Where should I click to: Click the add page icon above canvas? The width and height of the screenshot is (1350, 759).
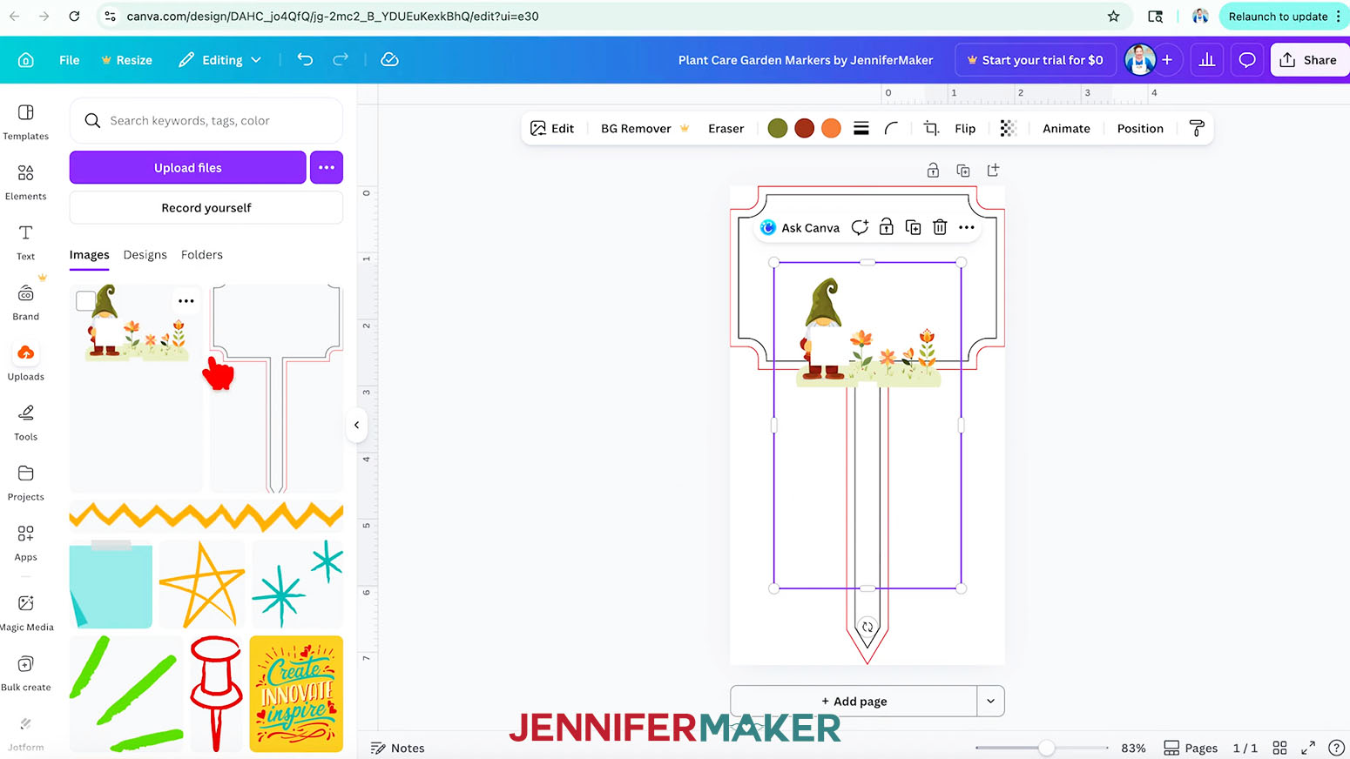(993, 171)
